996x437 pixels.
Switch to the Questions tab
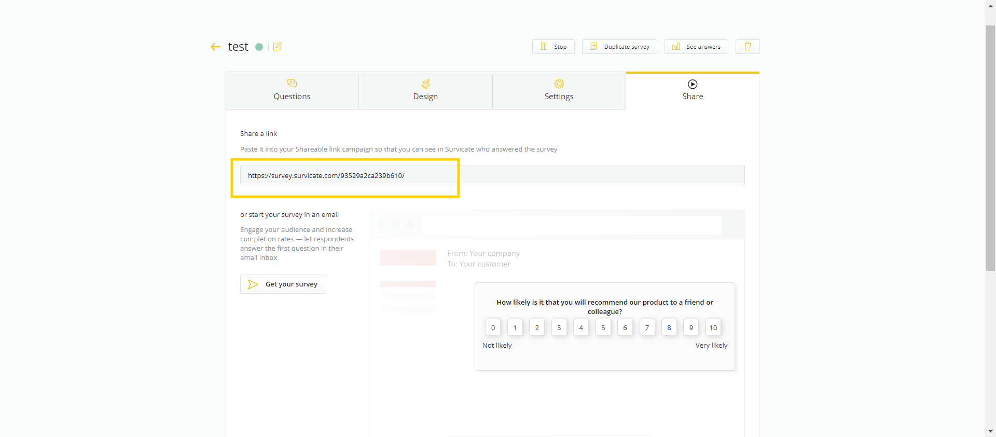pyautogui.click(x=292, y=90)
